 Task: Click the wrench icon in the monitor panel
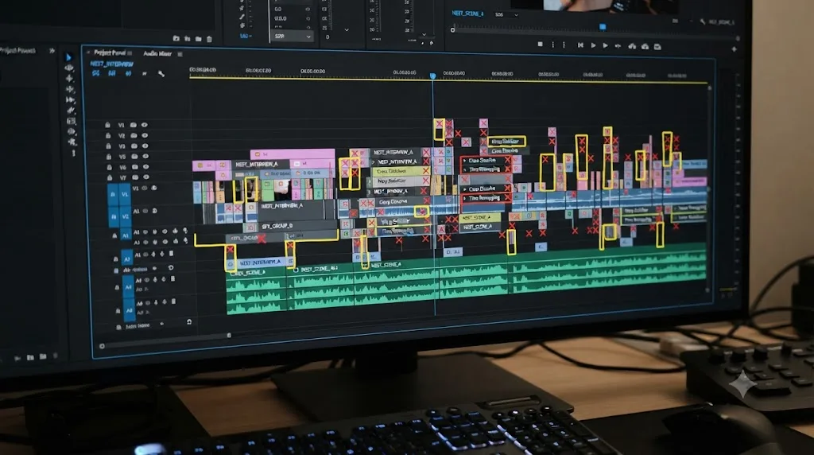pos(703,21)
